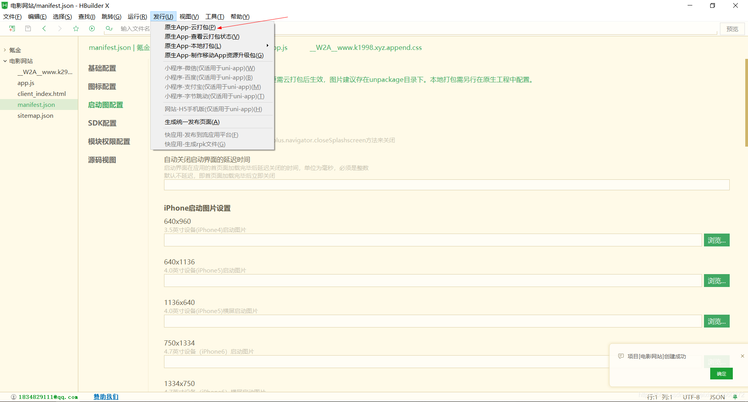Image resolution: width=748 pixels, height=402 pixels.
Task: Open app.js in the file tree
Action: pos(26,83)
